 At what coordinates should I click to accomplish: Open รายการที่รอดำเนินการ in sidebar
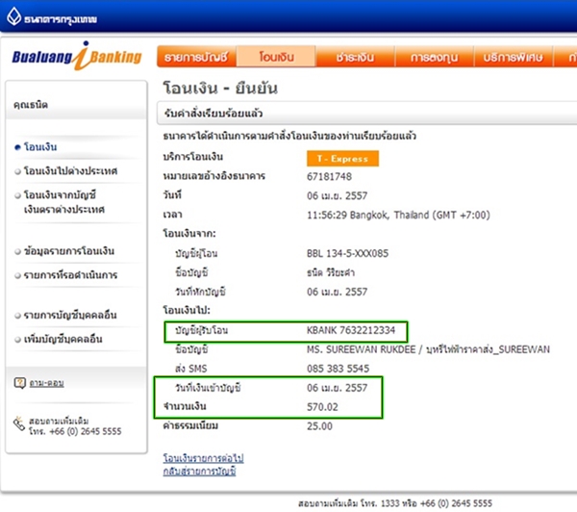[x=70, y=275]
